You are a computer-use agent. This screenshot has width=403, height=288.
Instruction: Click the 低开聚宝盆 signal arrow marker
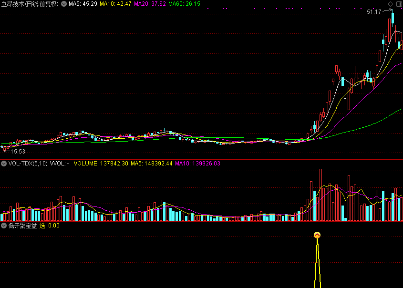[317, 235]
